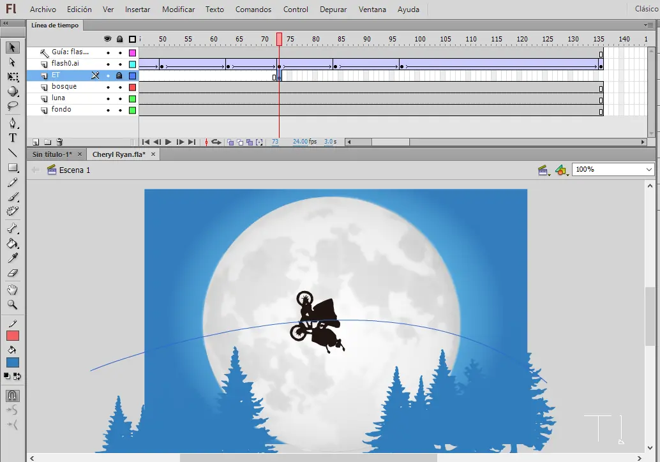This screenshot has width=660, height=462.
Task: Open the Modificar menu
Action: click(x=179, y=10)
